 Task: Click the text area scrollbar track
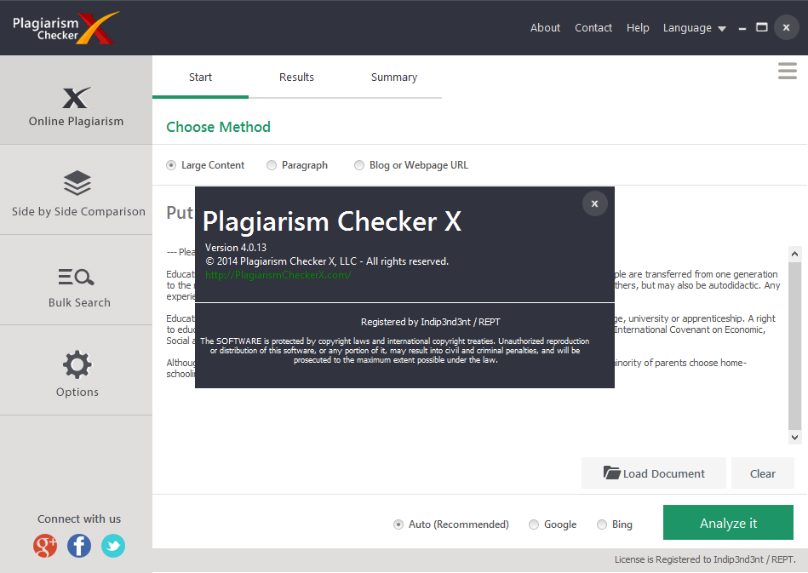(x=794, y=345)
